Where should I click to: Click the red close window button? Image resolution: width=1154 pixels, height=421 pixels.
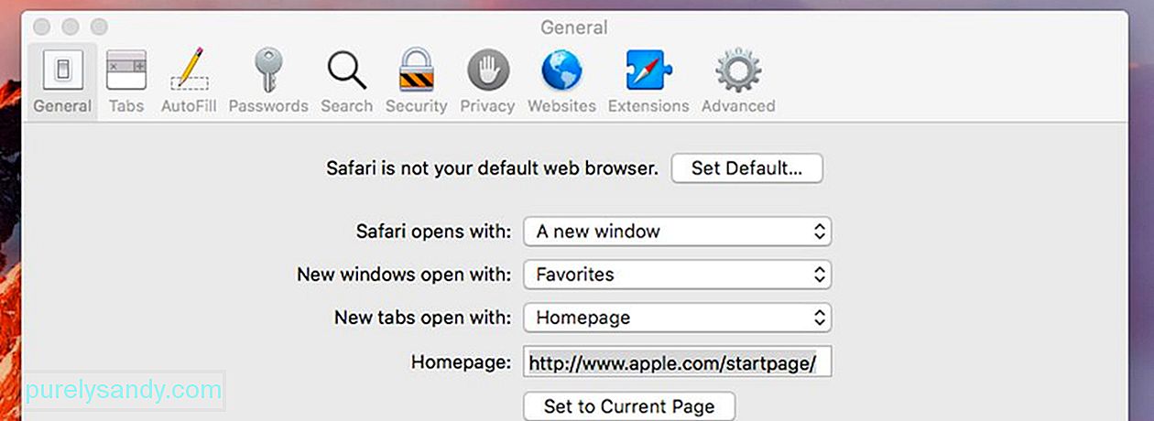click(x=42, y=27)
